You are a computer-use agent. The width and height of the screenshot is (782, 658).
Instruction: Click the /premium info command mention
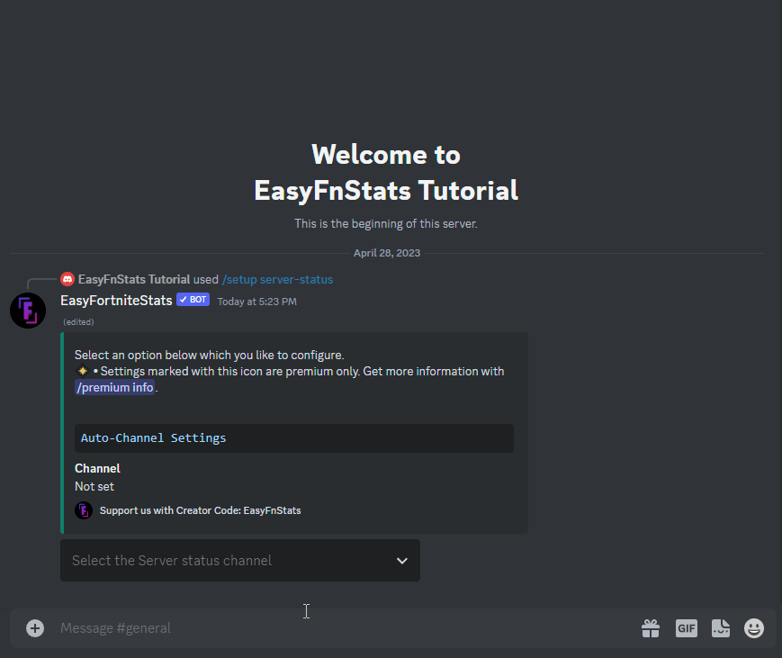click(115, 388)
